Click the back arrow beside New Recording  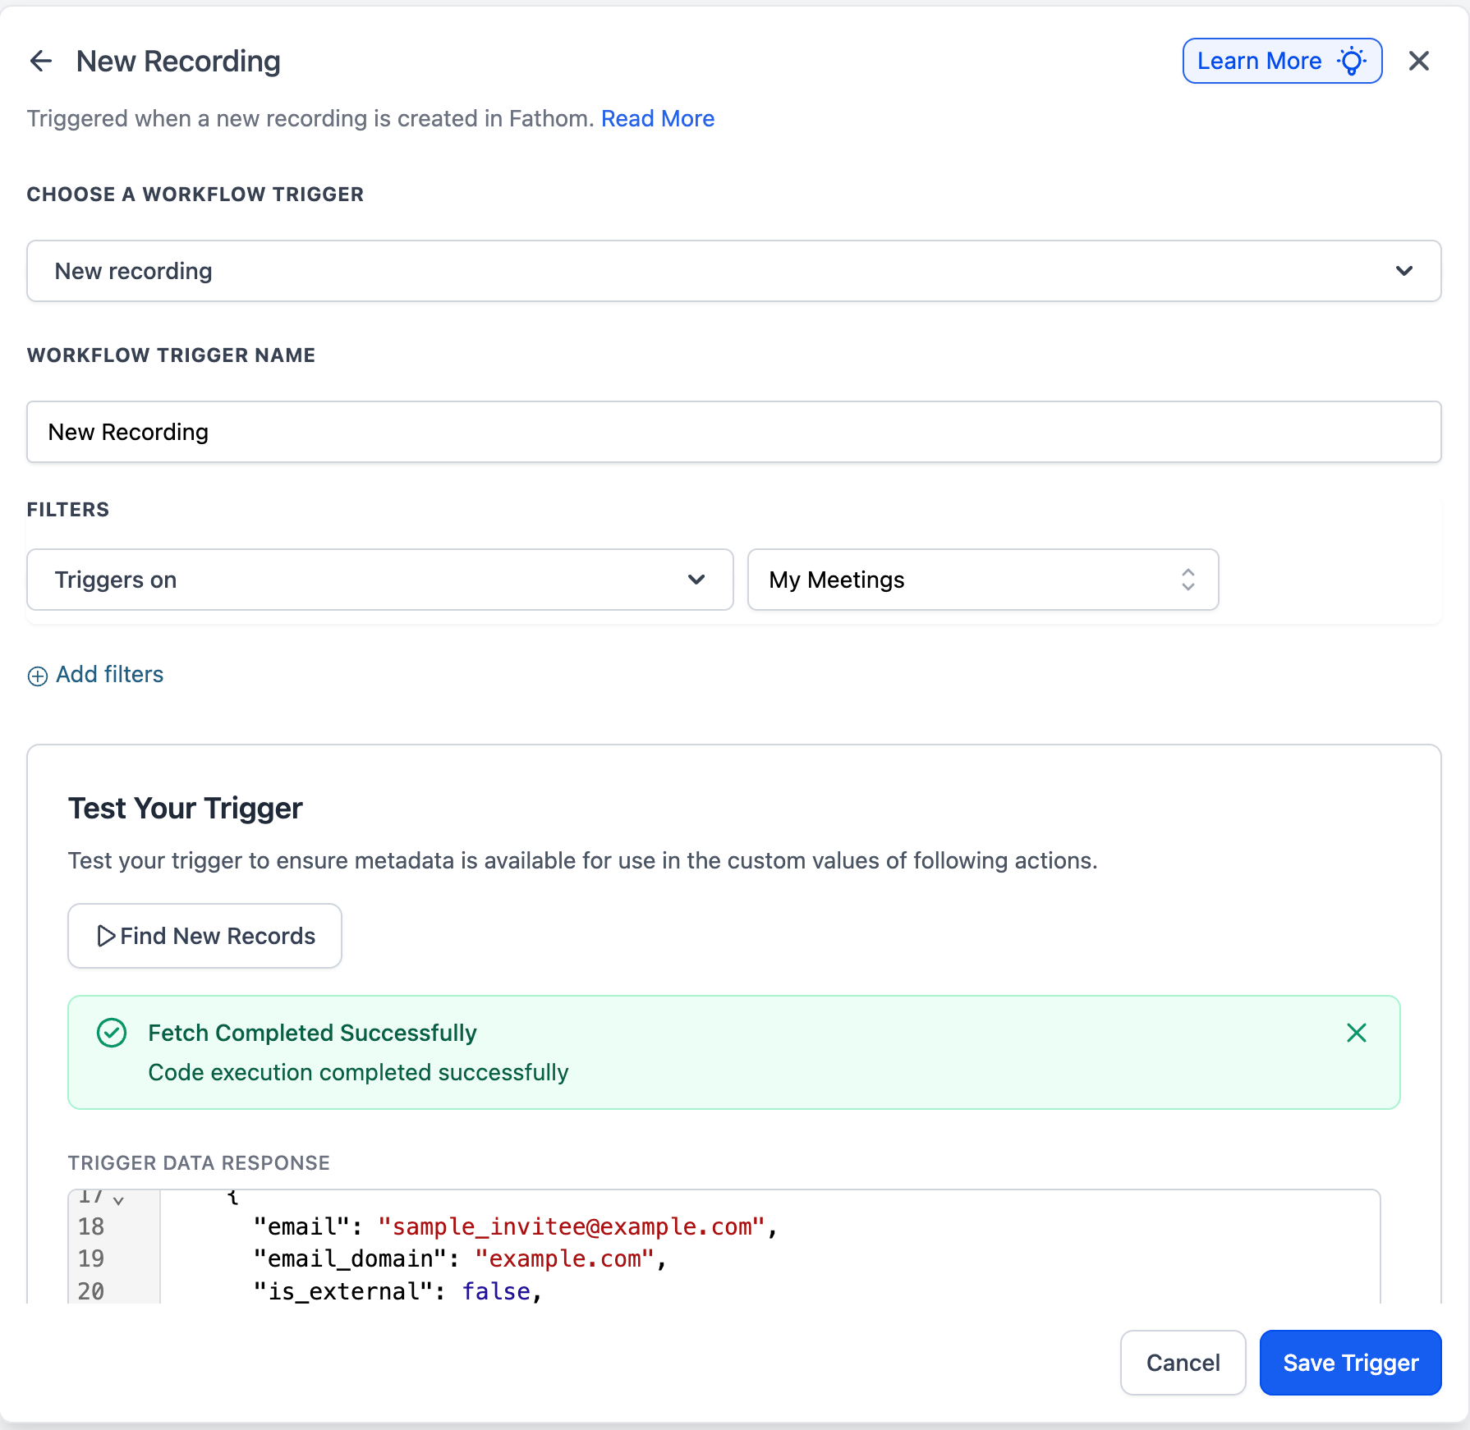coord(41,61)
